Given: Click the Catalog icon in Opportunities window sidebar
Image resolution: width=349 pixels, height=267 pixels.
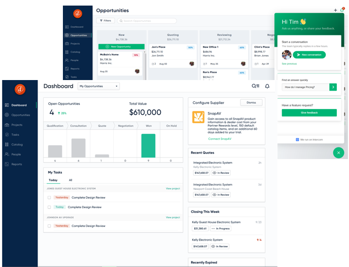Looking at the screenshot, I should pyautogui.click(x=67, y=52).
